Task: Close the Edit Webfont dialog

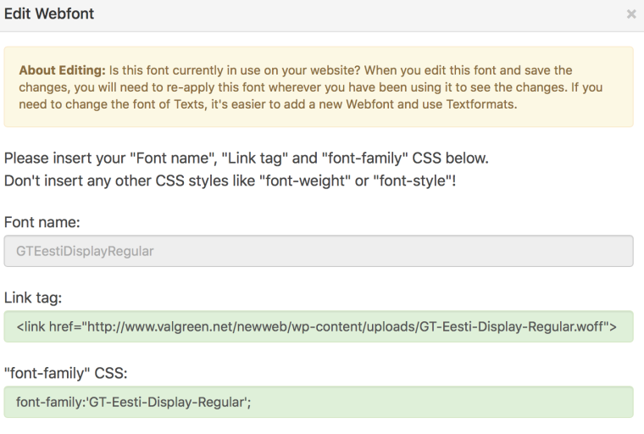Action: (630, 14)
